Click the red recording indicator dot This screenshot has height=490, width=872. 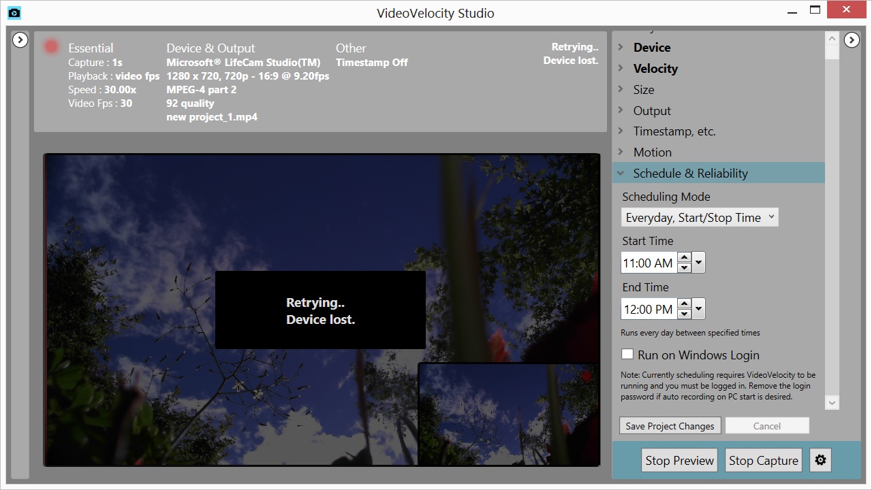51,47
